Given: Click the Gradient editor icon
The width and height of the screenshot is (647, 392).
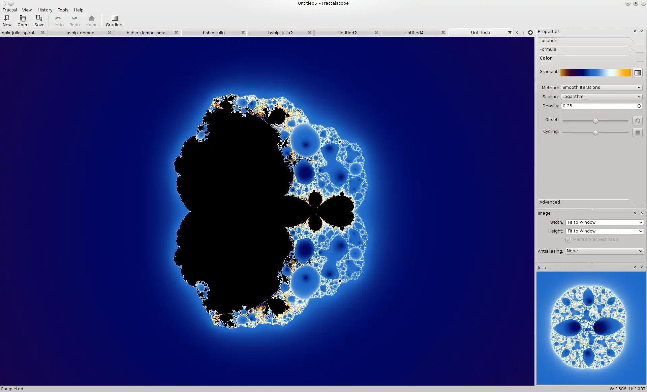Looking at the screenshot, I should pyautogui.click(x=638, y=72).
